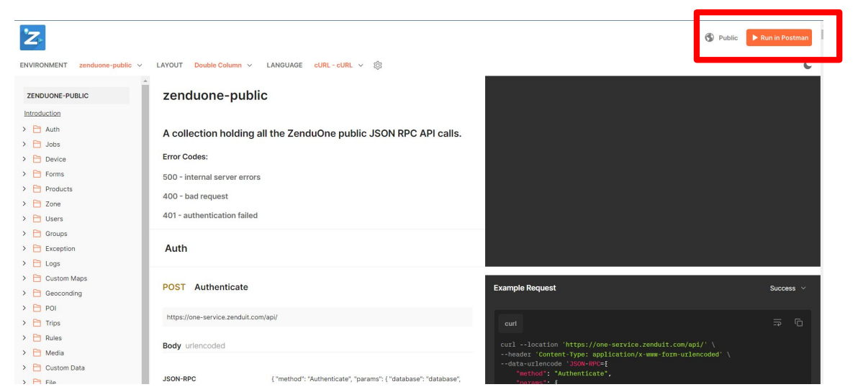Viewport: 858px width, 387px height.
Task: Click the Example Request heading
Action: coord(525,288)
